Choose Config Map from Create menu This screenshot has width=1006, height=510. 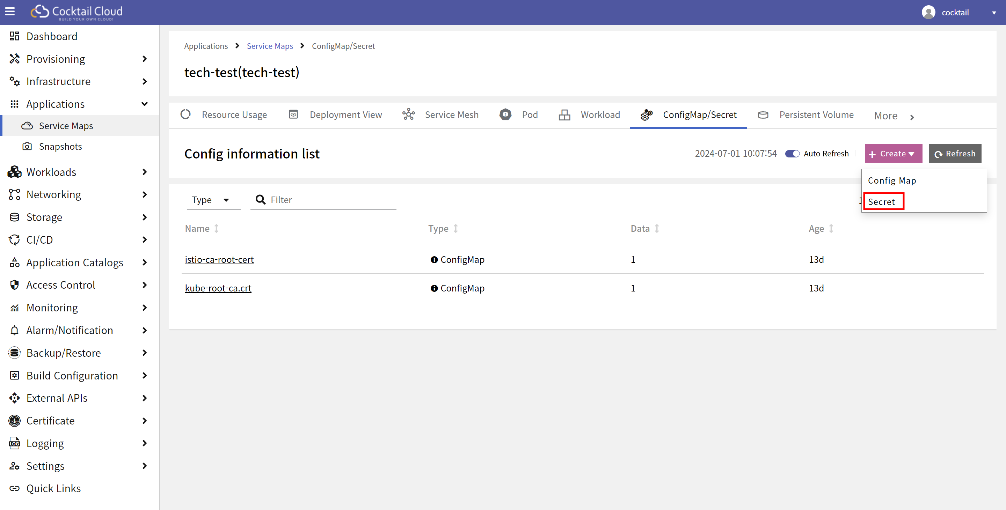892,180
